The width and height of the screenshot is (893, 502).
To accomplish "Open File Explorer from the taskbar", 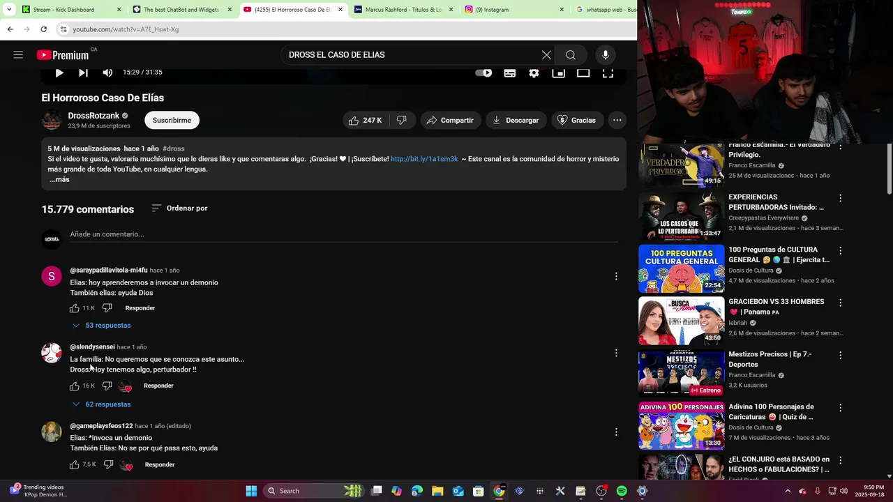I will pos(437,491).
